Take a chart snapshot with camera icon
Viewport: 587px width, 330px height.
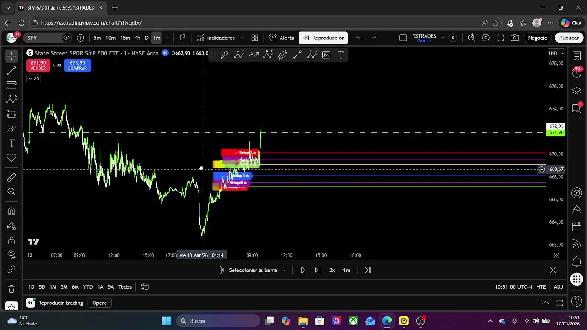515,38
